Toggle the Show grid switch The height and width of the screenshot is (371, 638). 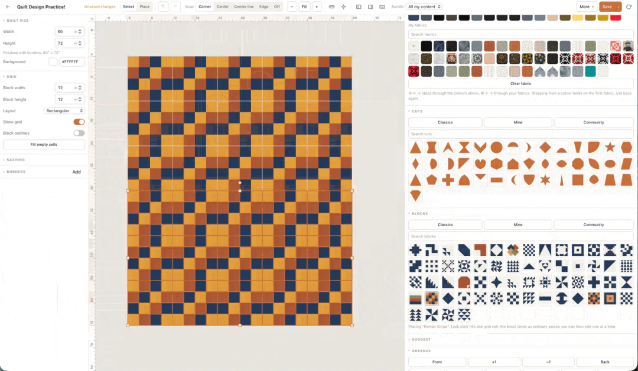pos(79,122)
